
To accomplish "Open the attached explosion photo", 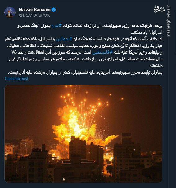I will [x=83, y=134].
